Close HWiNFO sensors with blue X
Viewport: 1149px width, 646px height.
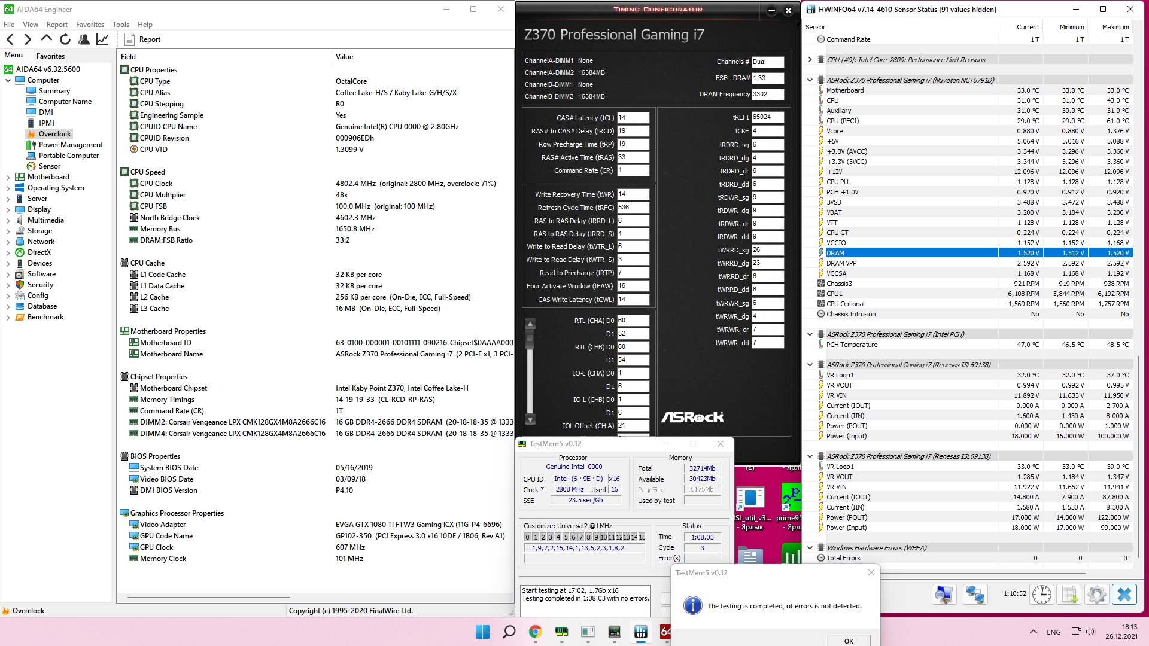(1124, 594)
